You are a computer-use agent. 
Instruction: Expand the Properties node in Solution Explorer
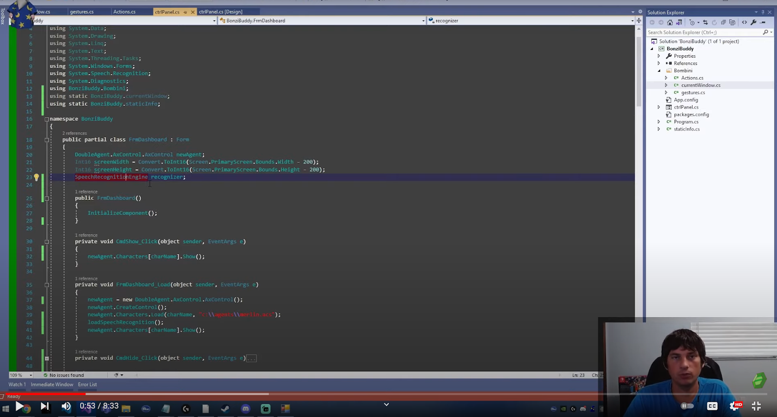(x=659, y=56)
